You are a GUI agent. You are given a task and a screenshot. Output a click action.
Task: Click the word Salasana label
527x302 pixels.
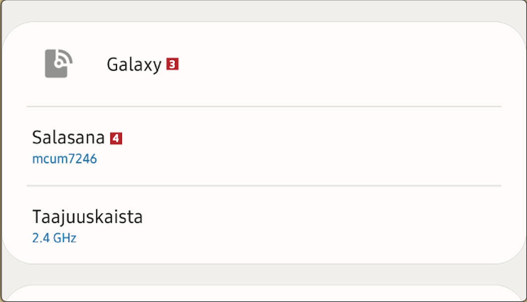pos(68,137)
